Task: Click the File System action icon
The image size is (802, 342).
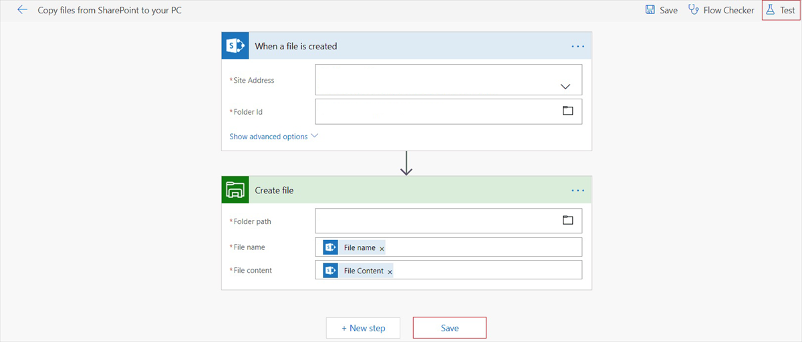Action: [x=235, y=190]
